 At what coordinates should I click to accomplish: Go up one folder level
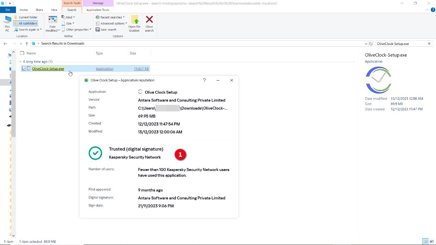pyautogui.click(x=27, y=44)
